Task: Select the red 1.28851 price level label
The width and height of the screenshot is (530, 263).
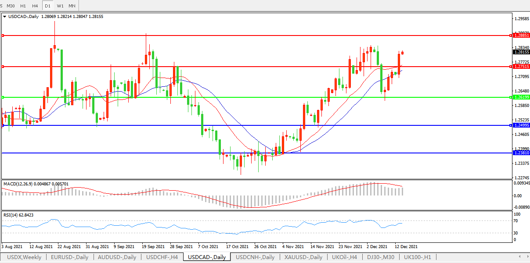Action: pos(522,35)
